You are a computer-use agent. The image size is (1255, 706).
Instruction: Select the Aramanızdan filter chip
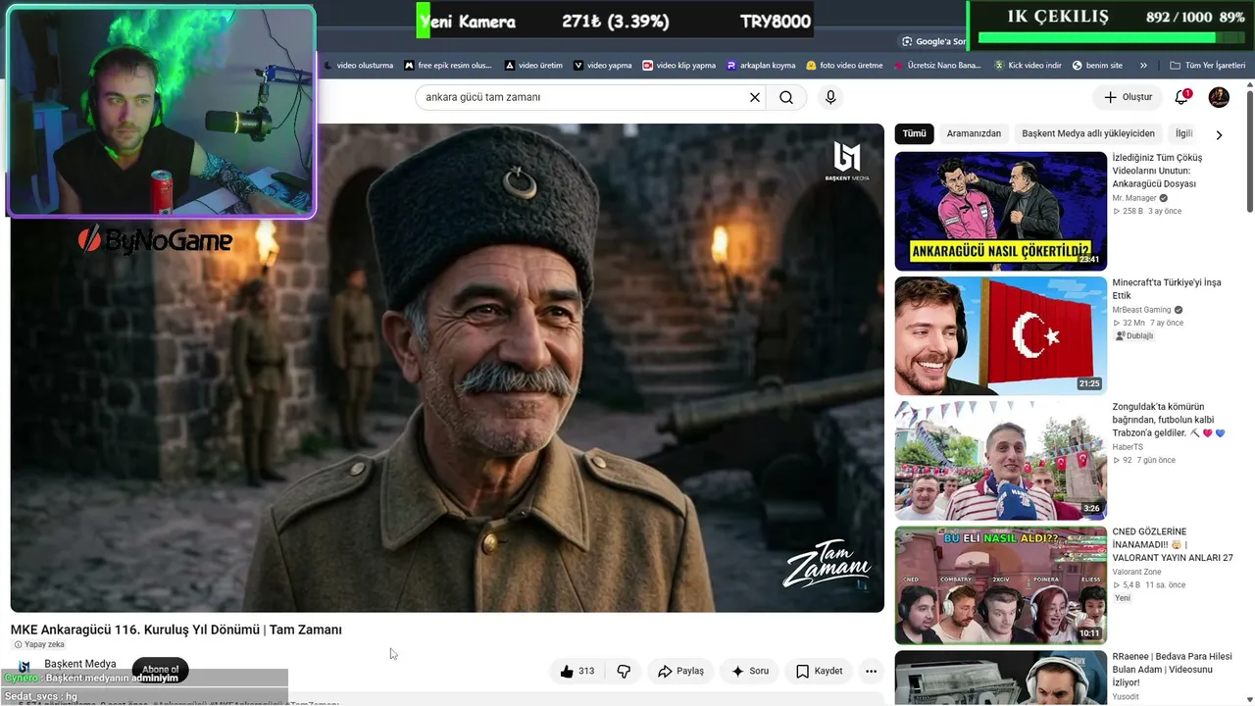(974, 133)
